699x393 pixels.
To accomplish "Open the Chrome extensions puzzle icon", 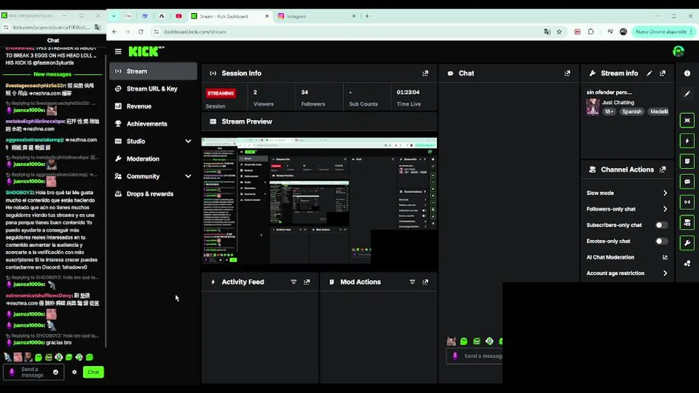I will (591, 32).
